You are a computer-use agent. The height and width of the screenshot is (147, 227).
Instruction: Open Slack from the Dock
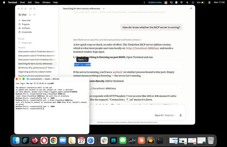tap(104, 140)
